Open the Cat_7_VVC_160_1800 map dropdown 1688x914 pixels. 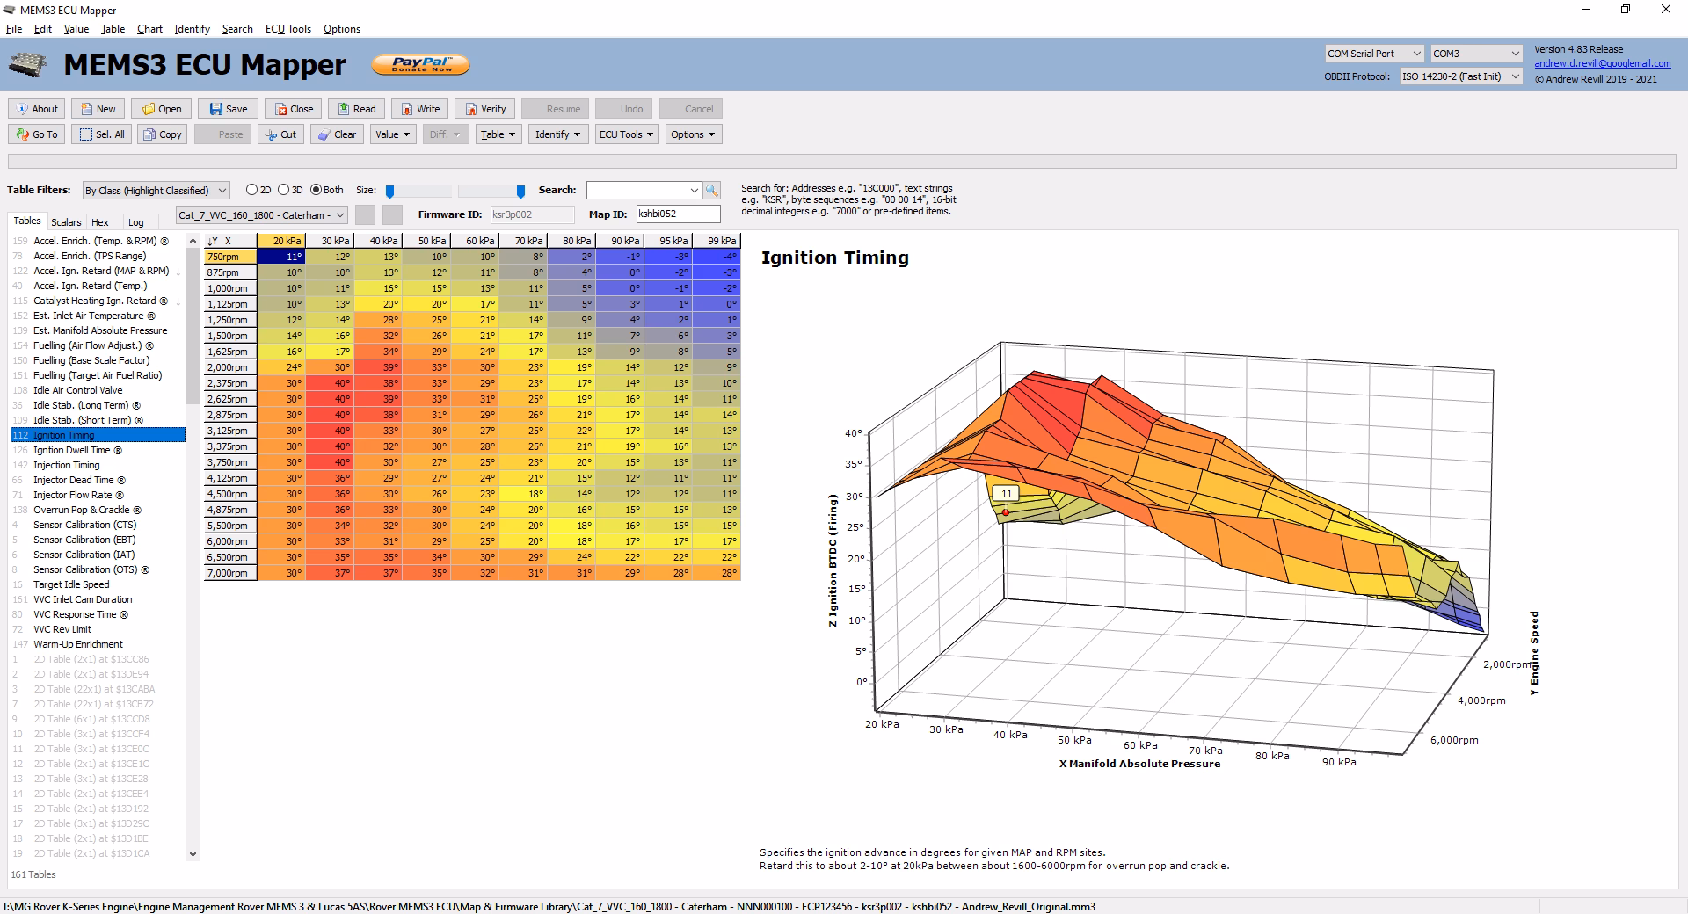pos(262,214)
